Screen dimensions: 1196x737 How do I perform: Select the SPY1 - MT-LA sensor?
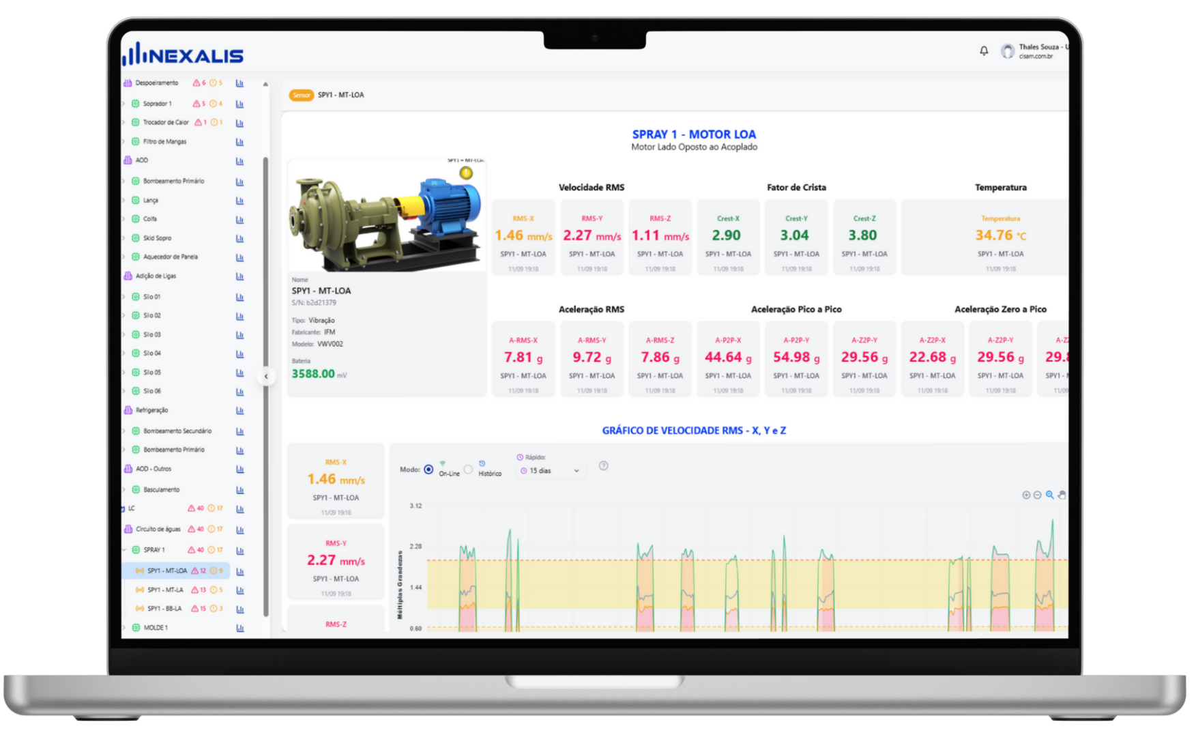(x=165, y=590)
